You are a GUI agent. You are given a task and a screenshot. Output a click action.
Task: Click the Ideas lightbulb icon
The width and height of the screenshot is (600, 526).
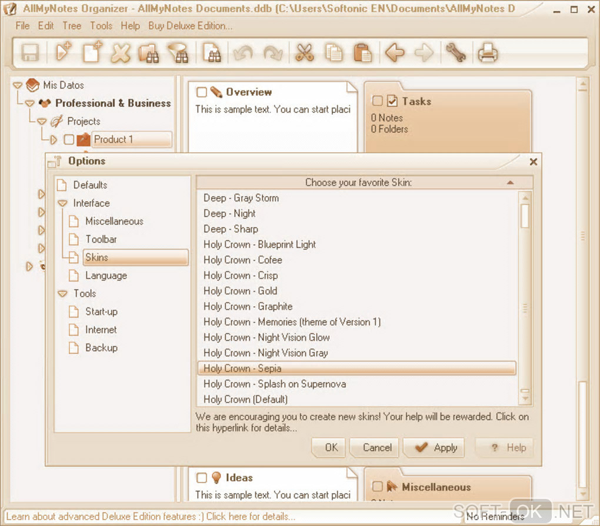(x=216, y=478)
